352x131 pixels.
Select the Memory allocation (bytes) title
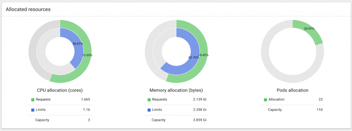click(176, 91)
